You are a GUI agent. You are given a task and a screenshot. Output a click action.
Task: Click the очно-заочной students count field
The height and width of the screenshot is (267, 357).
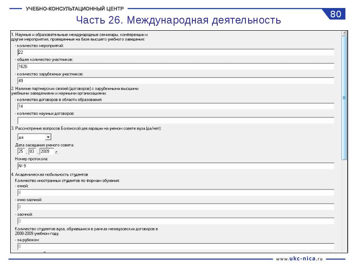click(x=175, y=206)
